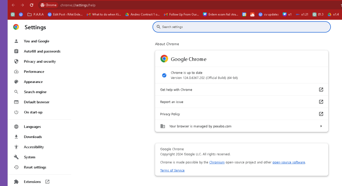Click the browser forward arrow
This screenshot has height=186, width=342.
pos(22,5)
